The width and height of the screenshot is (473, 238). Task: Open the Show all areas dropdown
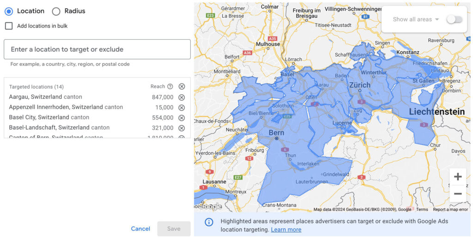(416, 19)
